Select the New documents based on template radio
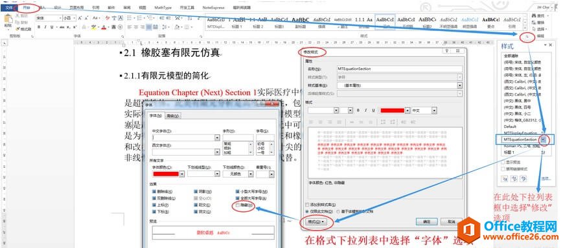The width and height of the screenshot is (563, 248). coord(338,211)
